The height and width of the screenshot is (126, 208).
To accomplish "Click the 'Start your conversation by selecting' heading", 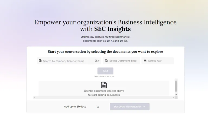I will coord(105,52).
